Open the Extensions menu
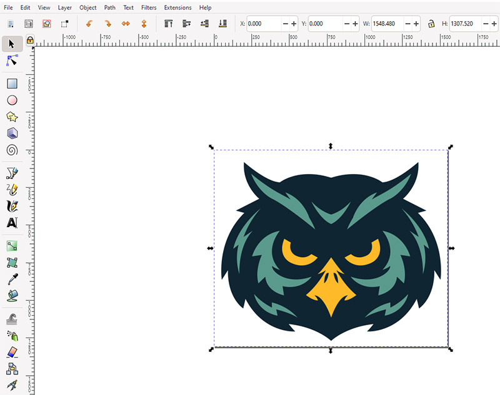Image resolution: width=500 pixels, height=395 pixels. click(177, 7)
